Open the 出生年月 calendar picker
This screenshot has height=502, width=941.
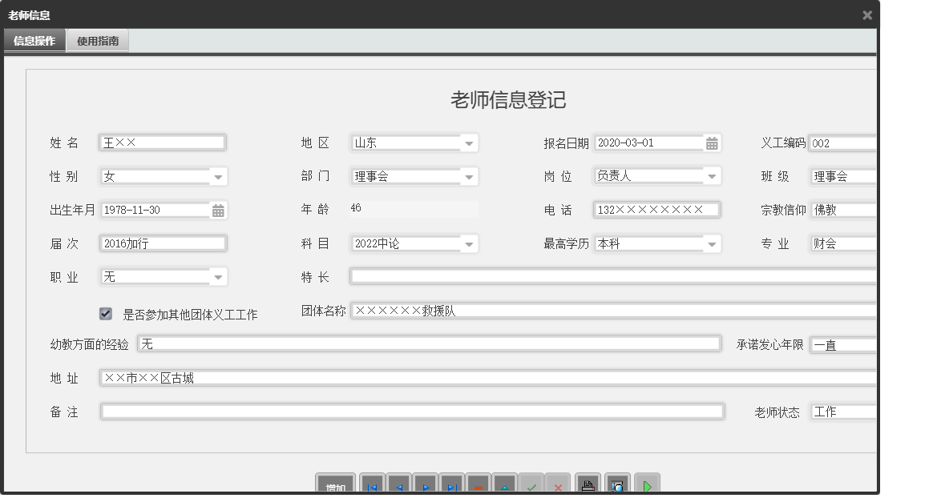coord(216,210)
